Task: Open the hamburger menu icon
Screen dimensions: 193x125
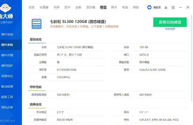Action: tap(173, 8)
